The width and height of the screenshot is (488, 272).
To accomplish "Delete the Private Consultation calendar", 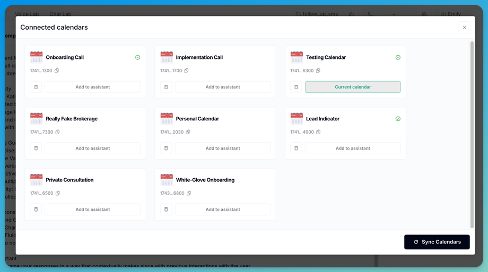I will tap(36, 209).
